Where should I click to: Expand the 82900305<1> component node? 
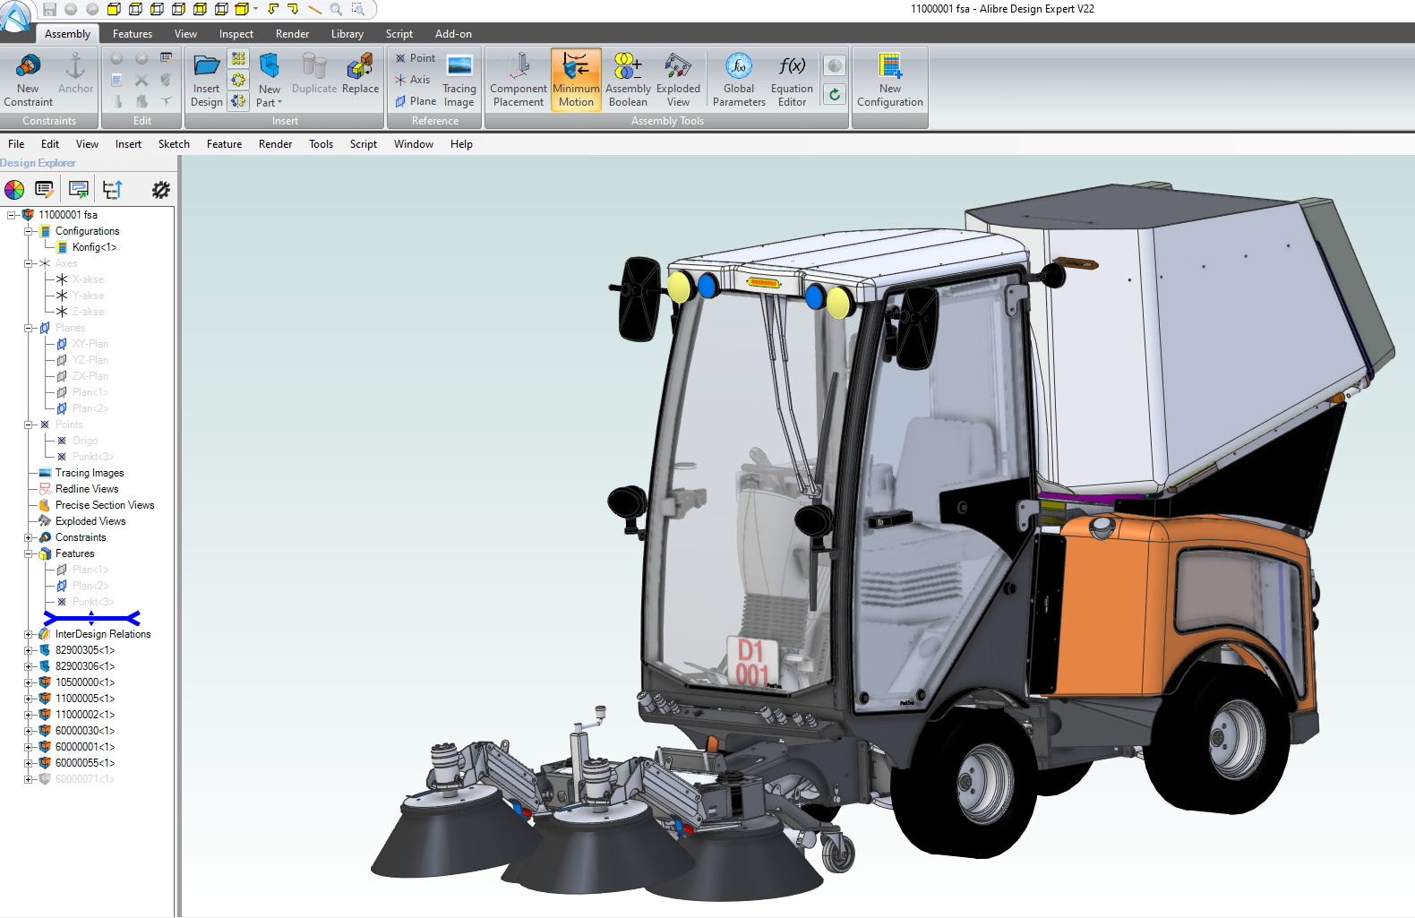tap(29, 650)
